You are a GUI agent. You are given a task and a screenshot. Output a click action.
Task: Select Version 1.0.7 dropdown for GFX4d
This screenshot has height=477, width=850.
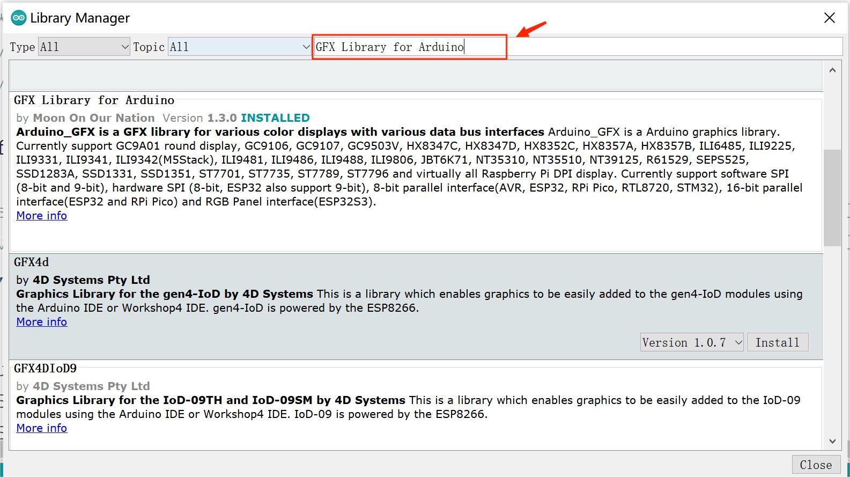pos(692,342)
